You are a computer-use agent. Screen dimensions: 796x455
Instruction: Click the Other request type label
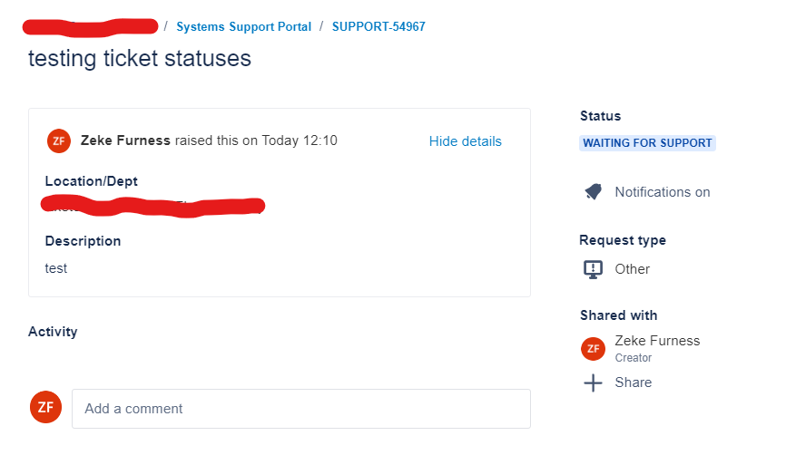tap(632, 269)
